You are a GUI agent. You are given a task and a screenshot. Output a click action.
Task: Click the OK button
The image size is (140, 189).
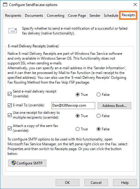(x=67, y=182)
